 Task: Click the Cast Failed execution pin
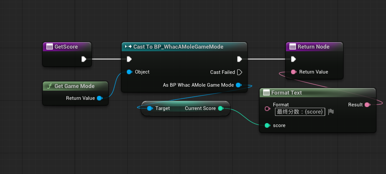point(239,72)
